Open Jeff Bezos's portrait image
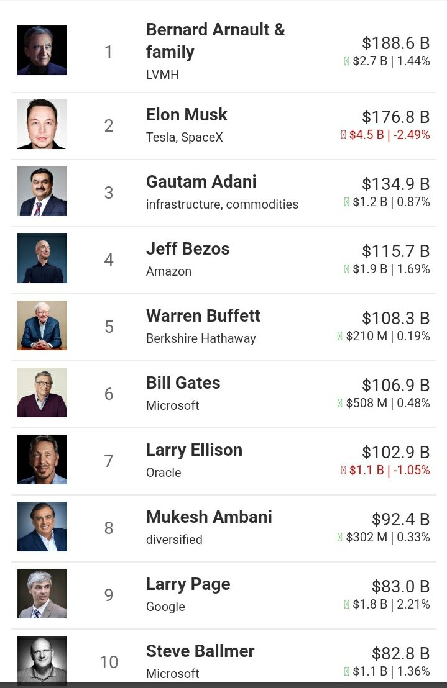Screen dimensions: 447x688 42,258
